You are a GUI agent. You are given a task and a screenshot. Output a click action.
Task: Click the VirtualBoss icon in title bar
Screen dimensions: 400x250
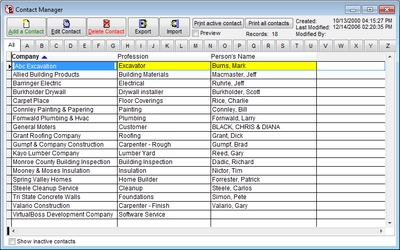click(x=9, y=9)
